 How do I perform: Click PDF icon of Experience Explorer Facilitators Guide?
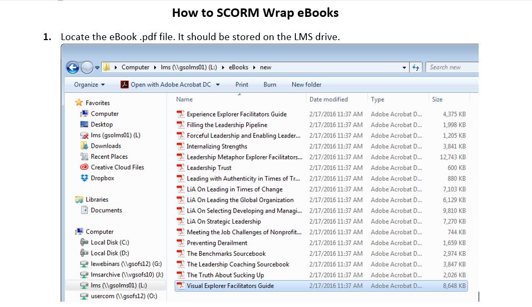pos(181,114)
